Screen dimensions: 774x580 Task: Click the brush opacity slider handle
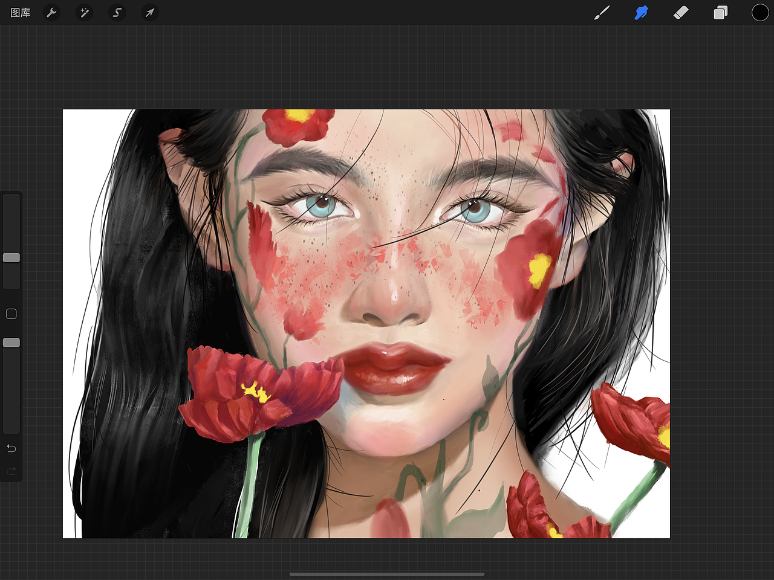click(11, 343)
